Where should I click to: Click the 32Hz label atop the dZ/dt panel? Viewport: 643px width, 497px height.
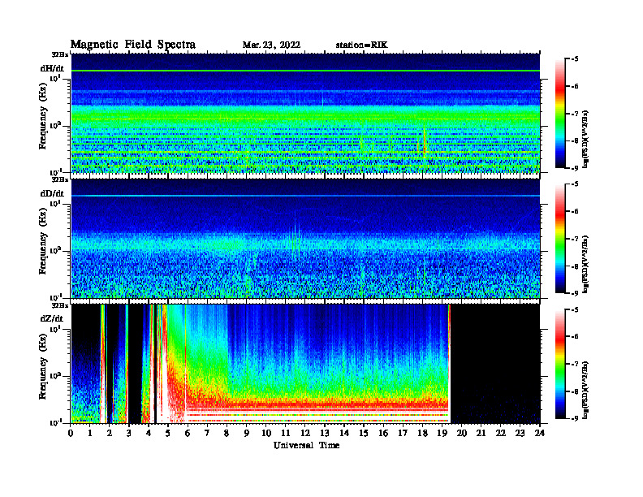(60, 305)
